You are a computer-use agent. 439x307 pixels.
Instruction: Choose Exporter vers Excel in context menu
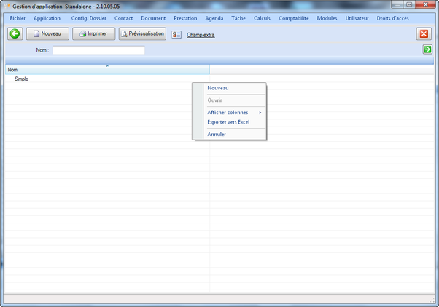228,122
